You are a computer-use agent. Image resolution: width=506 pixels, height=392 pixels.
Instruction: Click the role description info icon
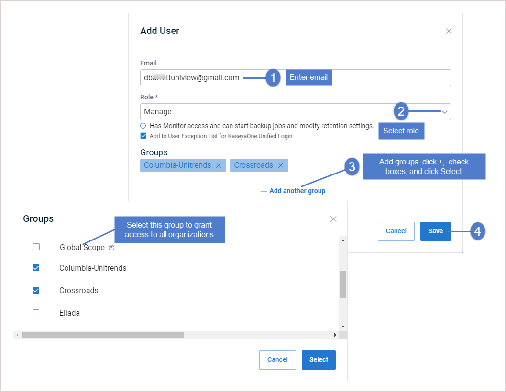pyautogui.click(x=143, y=126)
